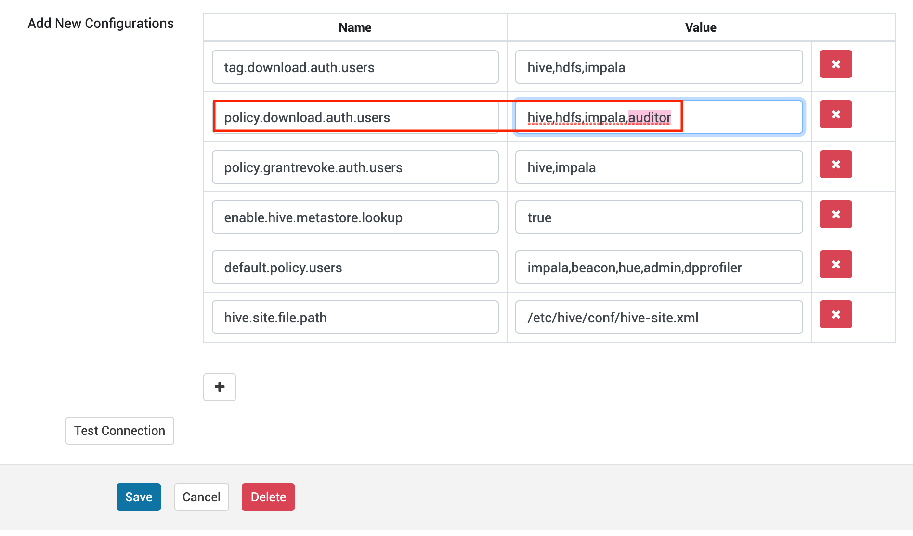This screenshot has height=536, width=913.
Task: Focus the policy.download.auth.users value field
Action: click(658, 117)
